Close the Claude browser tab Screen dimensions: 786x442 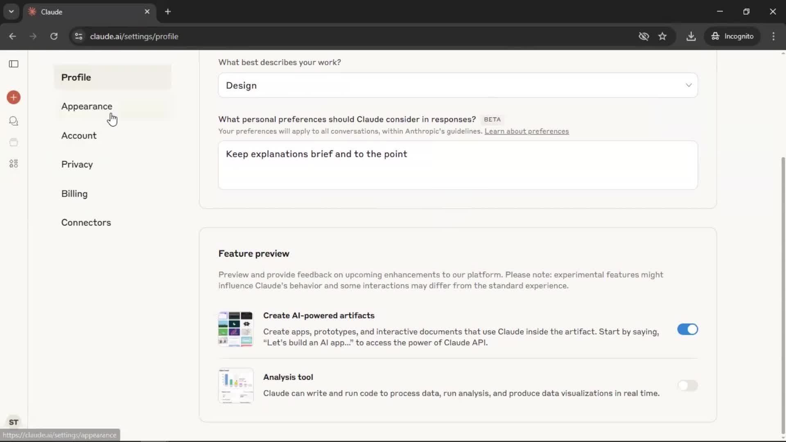(147, 11)
